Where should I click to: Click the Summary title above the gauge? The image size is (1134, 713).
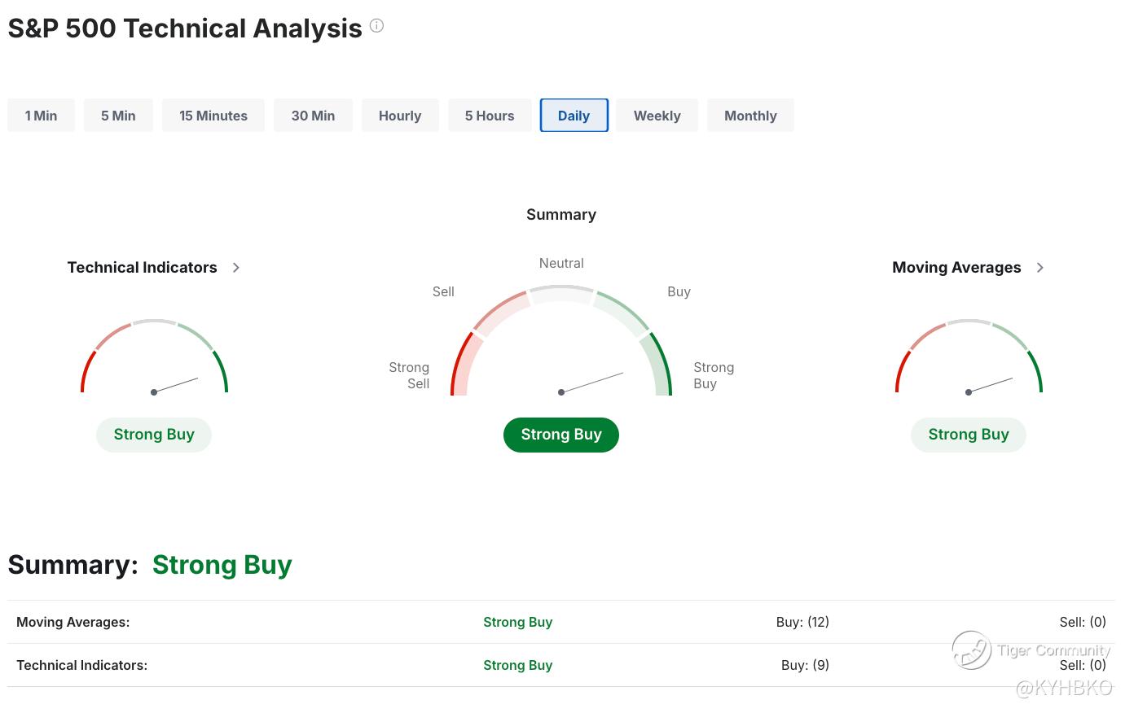click(x=561, y=215)
